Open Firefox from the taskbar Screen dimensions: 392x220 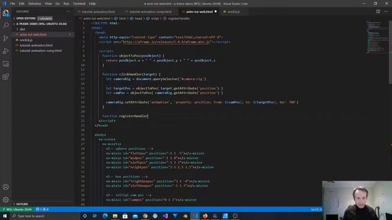click(205, 216)
